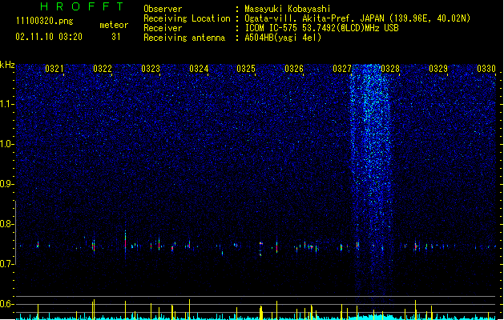Image resolution: width=504 pixels, height=320 pixels.
Task: Click the A504HB(yagi 4el) antenna text
Action: [x=283, y=38]
